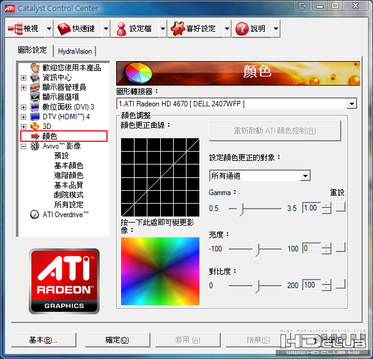
Task: Expand the 3D tree node
Action: coord(23,127)
